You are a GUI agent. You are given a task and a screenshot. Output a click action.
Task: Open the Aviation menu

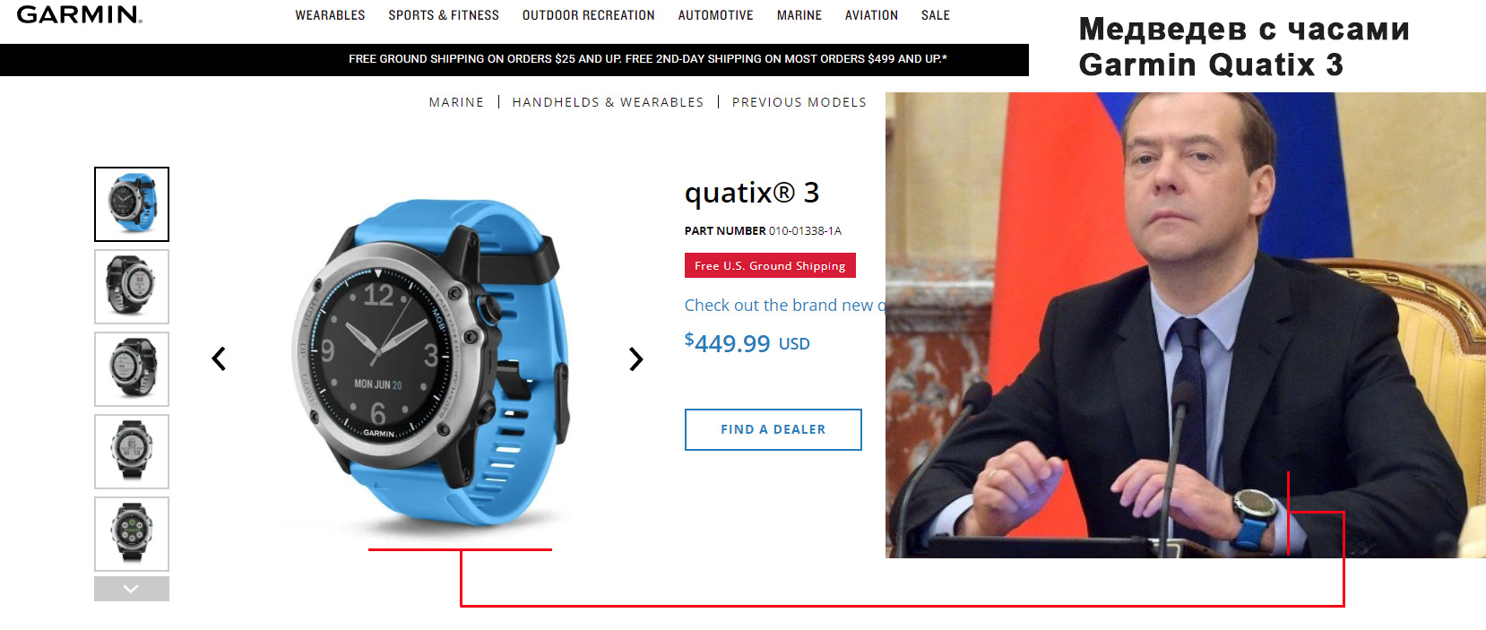click(x=871, y=15)
